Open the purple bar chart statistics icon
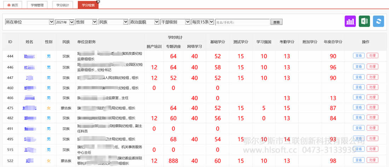This screenshot has width=389, height=167. (x=350, y=21)
